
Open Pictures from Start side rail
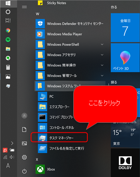tap(24, 143)
